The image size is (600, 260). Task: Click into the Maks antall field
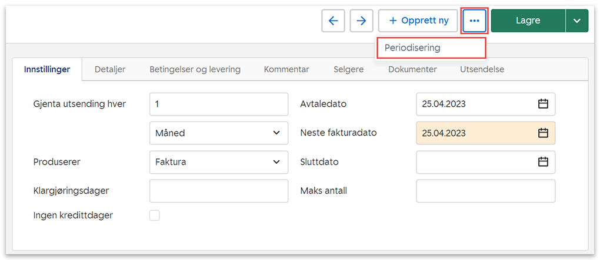pyautogui.click(x=485, y=191)
